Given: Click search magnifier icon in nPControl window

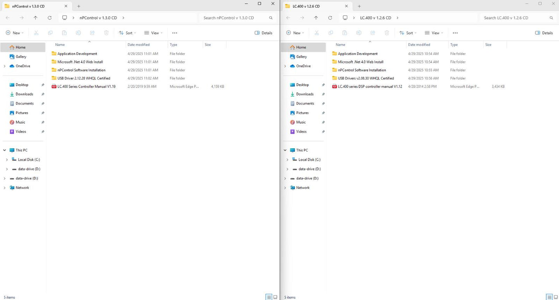Looking at the screenshot, I should [x=271, y=18].
